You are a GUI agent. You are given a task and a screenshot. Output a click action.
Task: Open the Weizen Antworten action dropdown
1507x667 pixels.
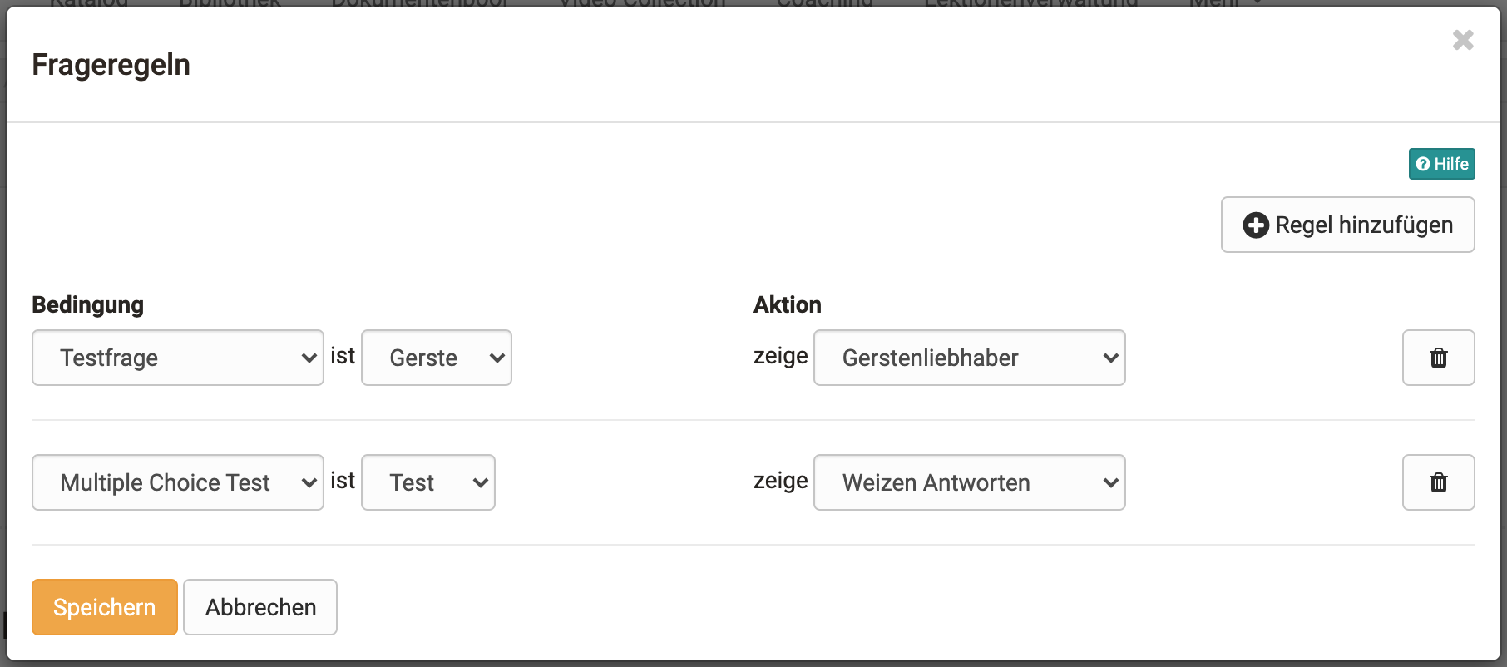pos(969,482)
